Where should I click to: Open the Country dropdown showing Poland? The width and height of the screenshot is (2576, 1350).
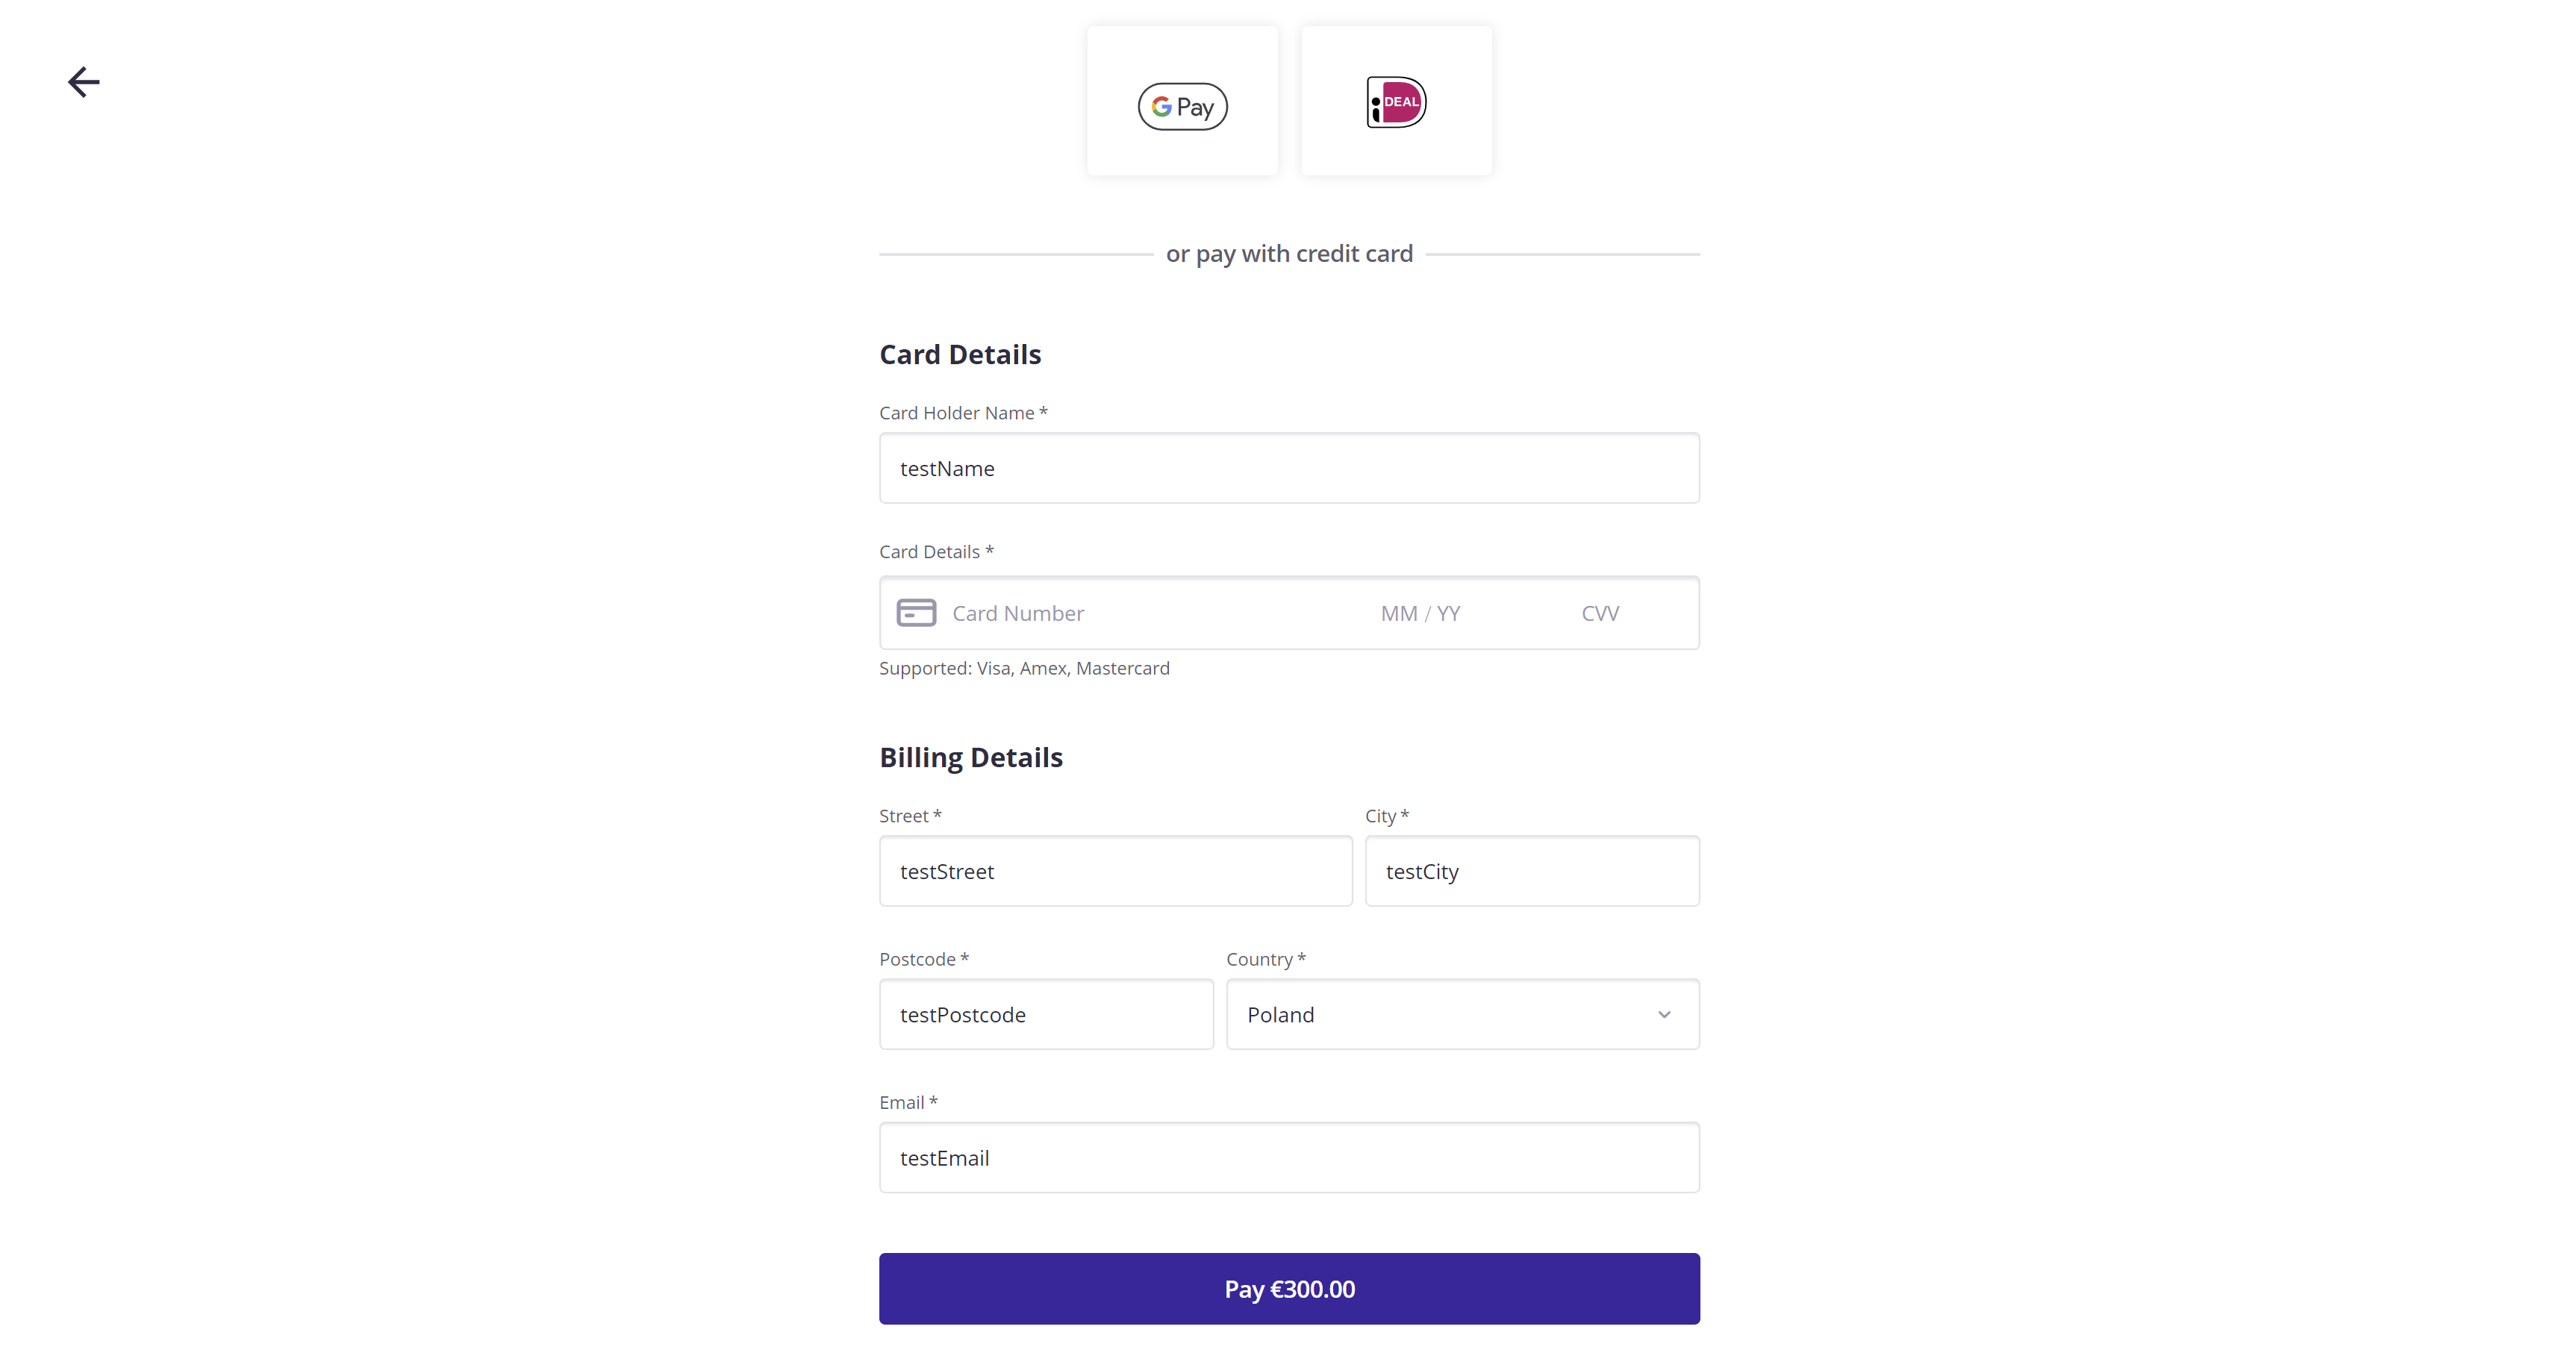coord(1462,1014)
